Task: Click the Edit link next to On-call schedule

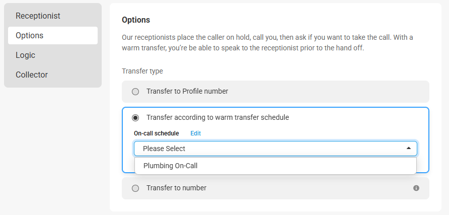Action: pyautogui.click(x=196, y=133)
